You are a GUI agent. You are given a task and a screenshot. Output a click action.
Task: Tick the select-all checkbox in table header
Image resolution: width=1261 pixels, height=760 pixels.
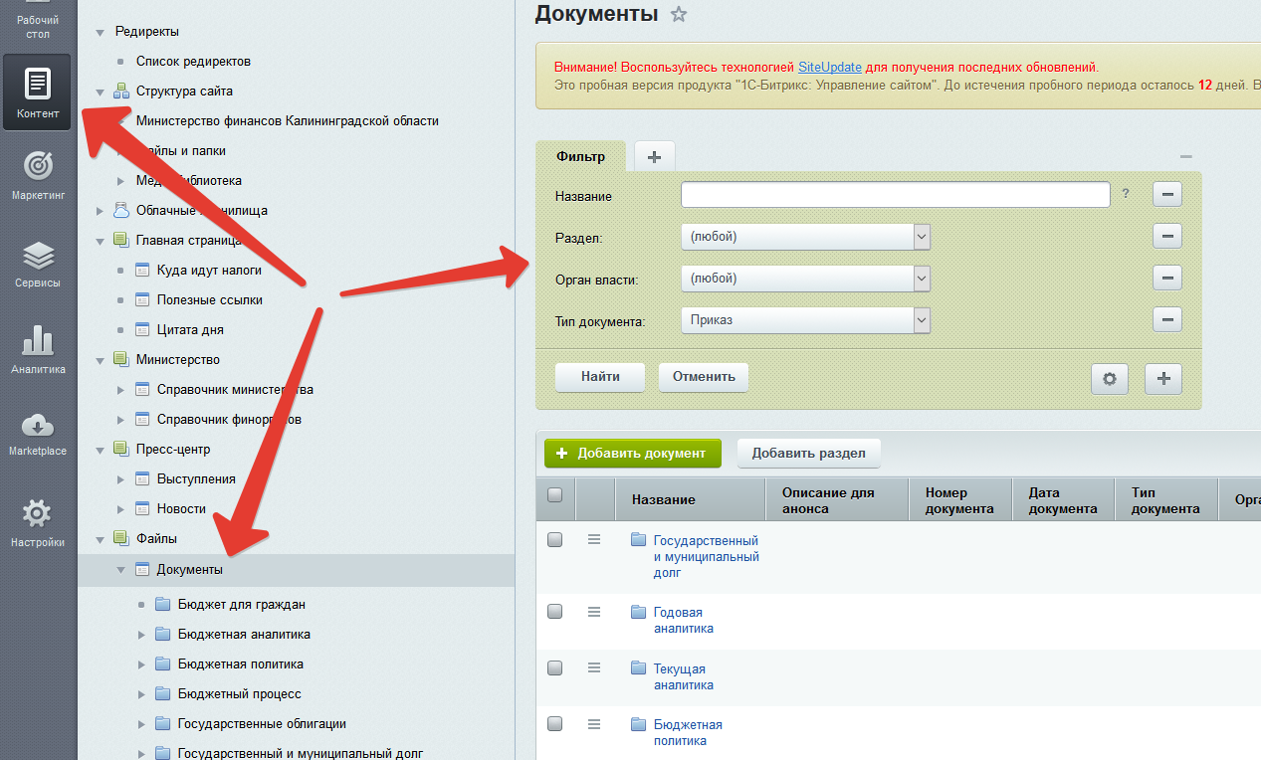(x=555, y=495)
